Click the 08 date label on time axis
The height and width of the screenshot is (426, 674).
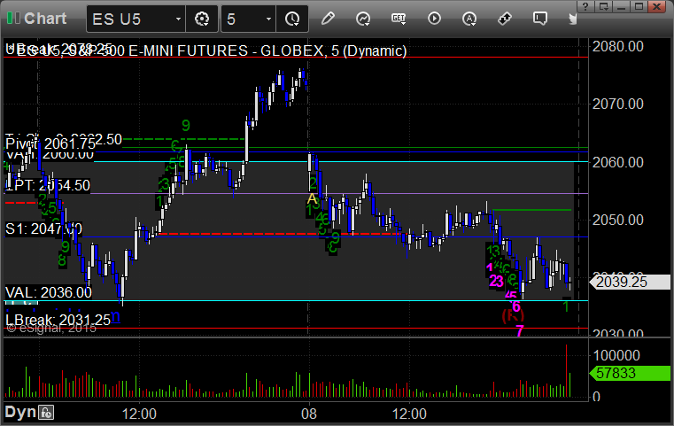[x=308, y=414]
